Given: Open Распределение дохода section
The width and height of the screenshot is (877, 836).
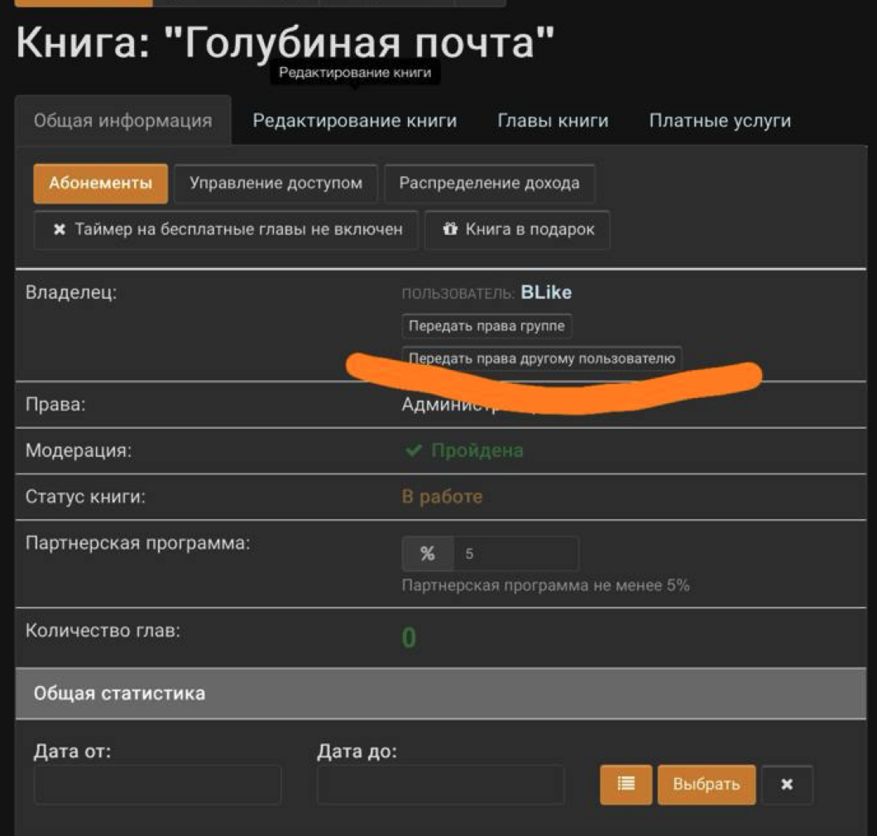Looking at the screenshot, I should click(x=489, y=183).
